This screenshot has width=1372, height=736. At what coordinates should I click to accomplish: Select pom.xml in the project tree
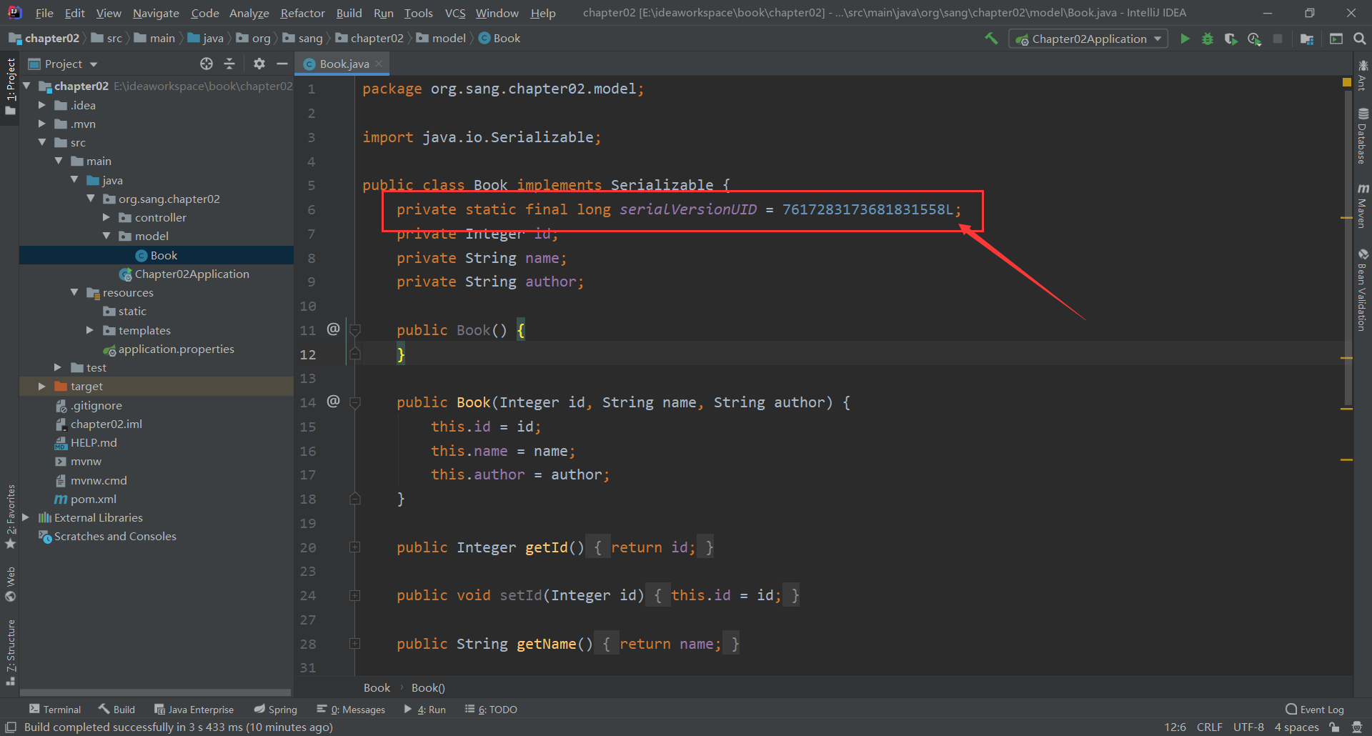pyautogui.click(x=93, y=499)
